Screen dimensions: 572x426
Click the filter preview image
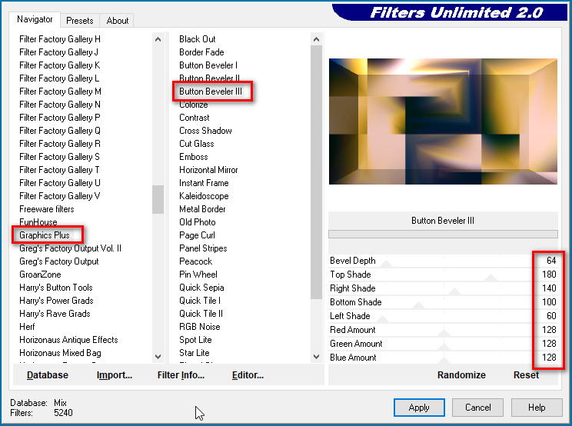coord(443,121)
